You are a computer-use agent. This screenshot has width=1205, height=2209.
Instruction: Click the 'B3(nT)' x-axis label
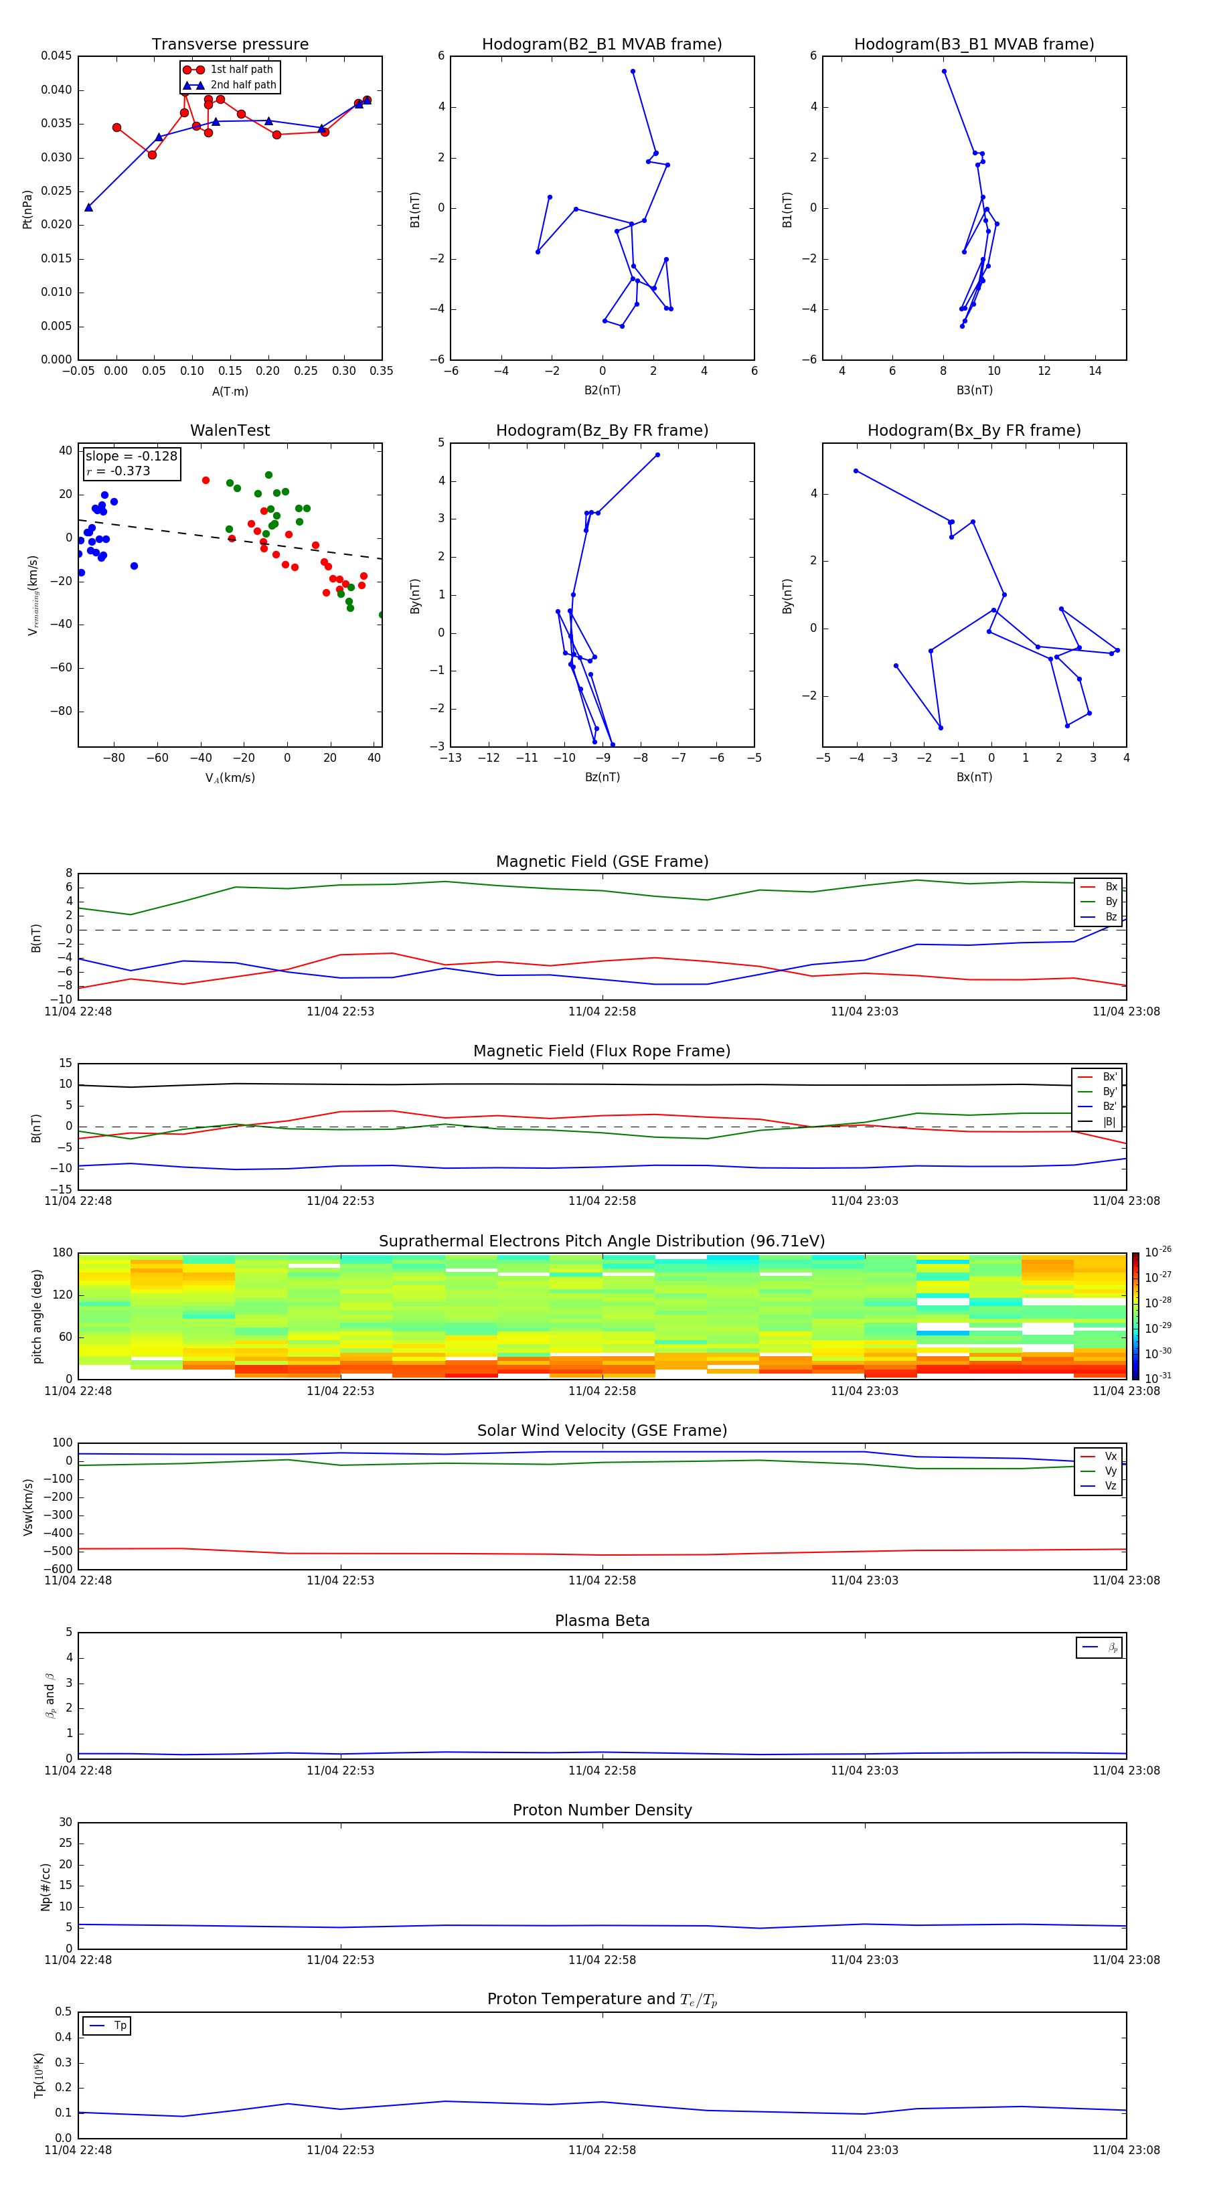[974, 390]
